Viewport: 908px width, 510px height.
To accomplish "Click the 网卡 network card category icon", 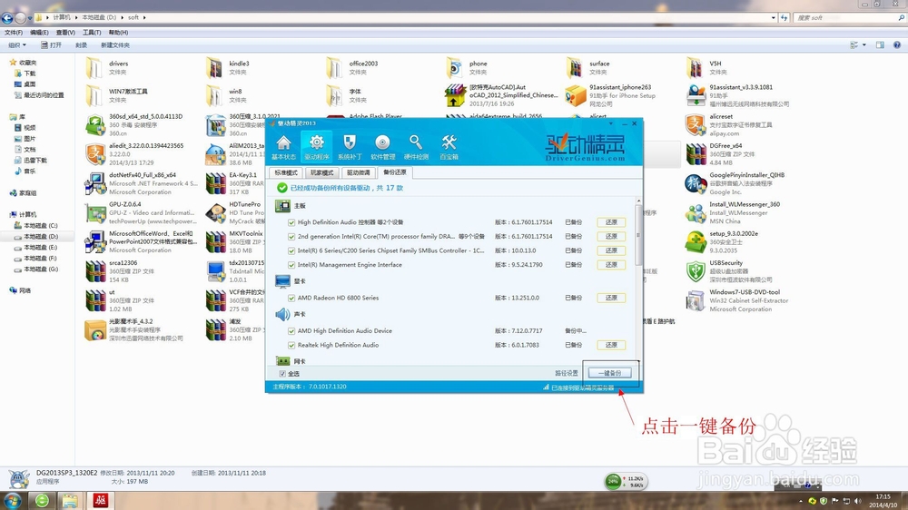I will [282, 360].
